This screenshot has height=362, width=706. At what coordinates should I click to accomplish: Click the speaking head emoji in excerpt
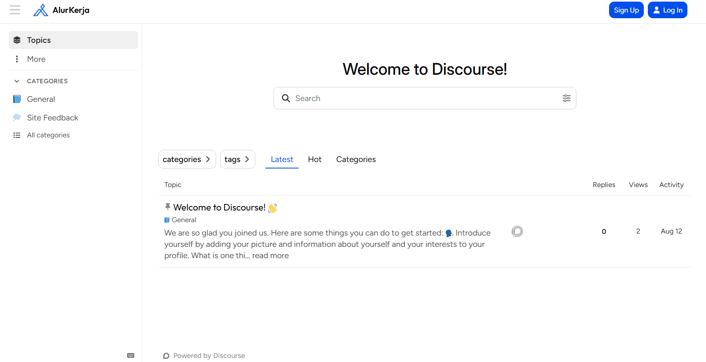tap(449, 233)
